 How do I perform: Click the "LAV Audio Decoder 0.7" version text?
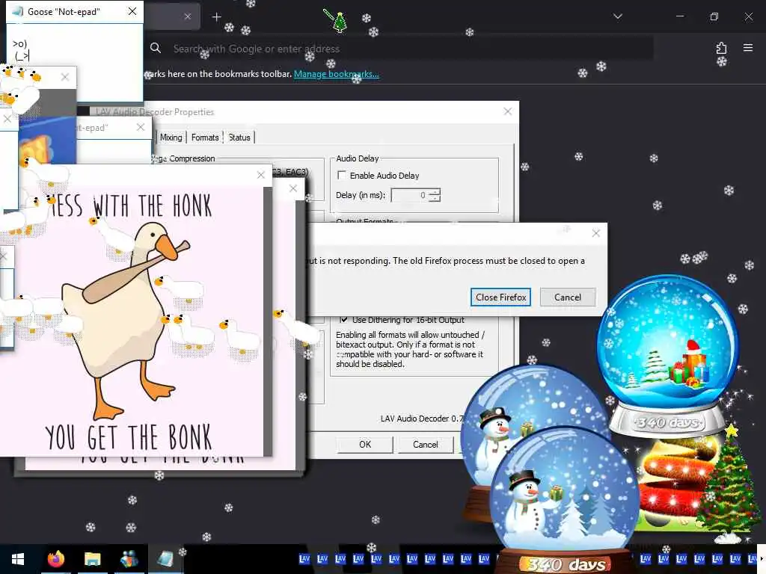click(421, 419)
